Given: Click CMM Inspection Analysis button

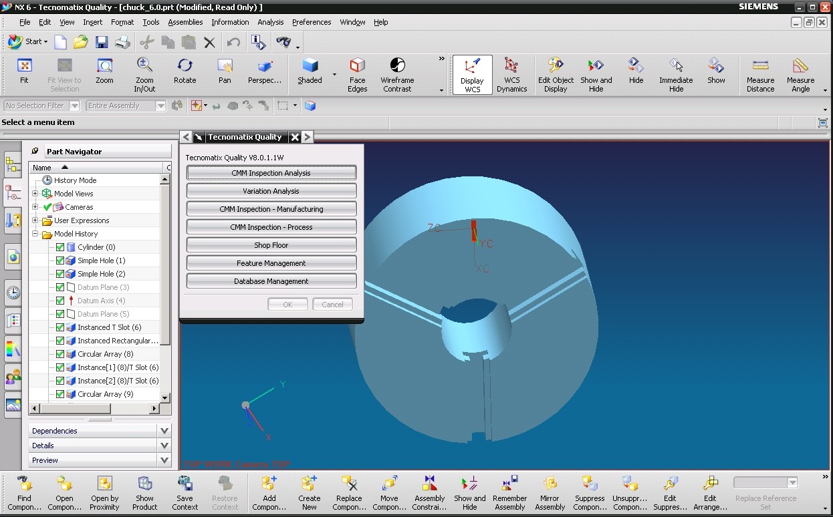Looking at the screenshot, I should [271, 173].
